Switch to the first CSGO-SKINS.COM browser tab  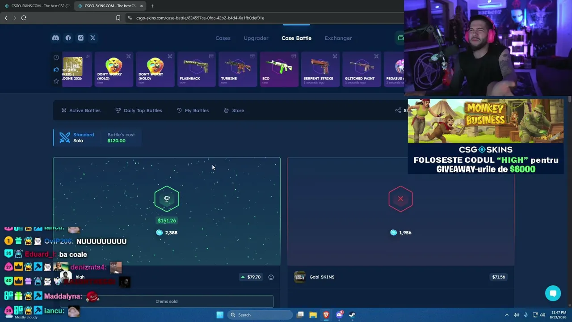[37, 6]
